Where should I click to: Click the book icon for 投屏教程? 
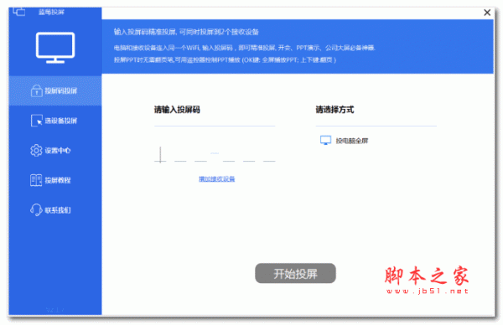pyautogui.click(x=36, y=180)
